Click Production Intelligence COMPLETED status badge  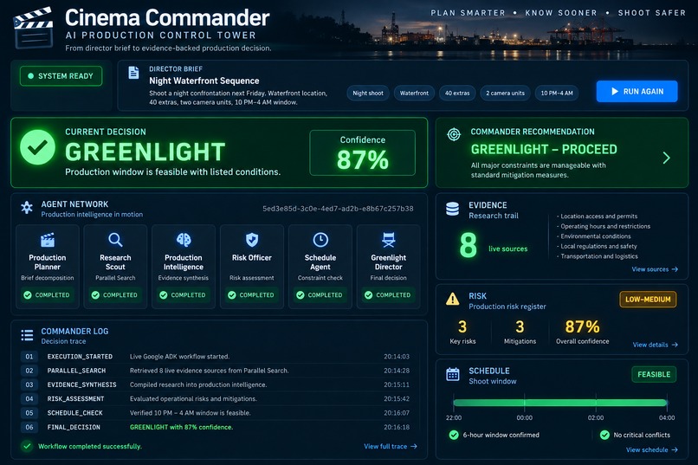coord(183,294)
